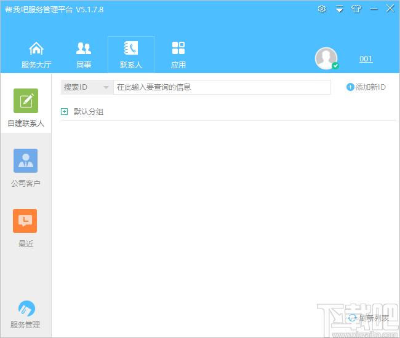The width and height of the screenshot is (400, 338).
Task: Open the 001 account link
Action: 366,59
